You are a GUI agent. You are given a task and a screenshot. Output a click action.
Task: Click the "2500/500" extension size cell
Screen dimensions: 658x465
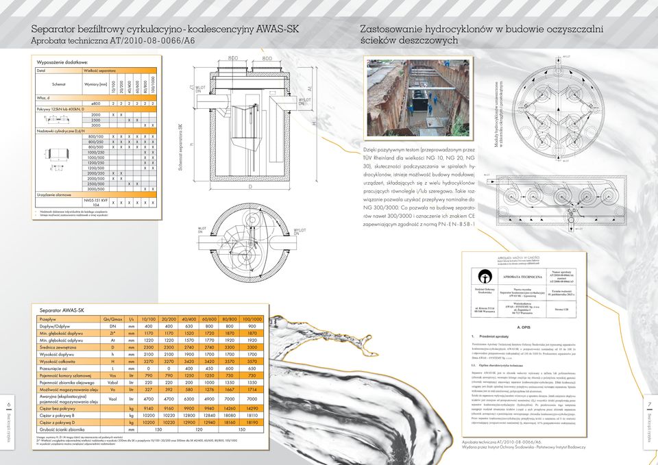click(x=96, y=184)
